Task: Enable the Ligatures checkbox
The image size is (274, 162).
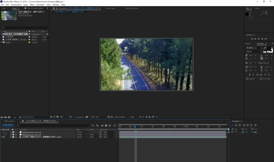Action: pos(247,79)
